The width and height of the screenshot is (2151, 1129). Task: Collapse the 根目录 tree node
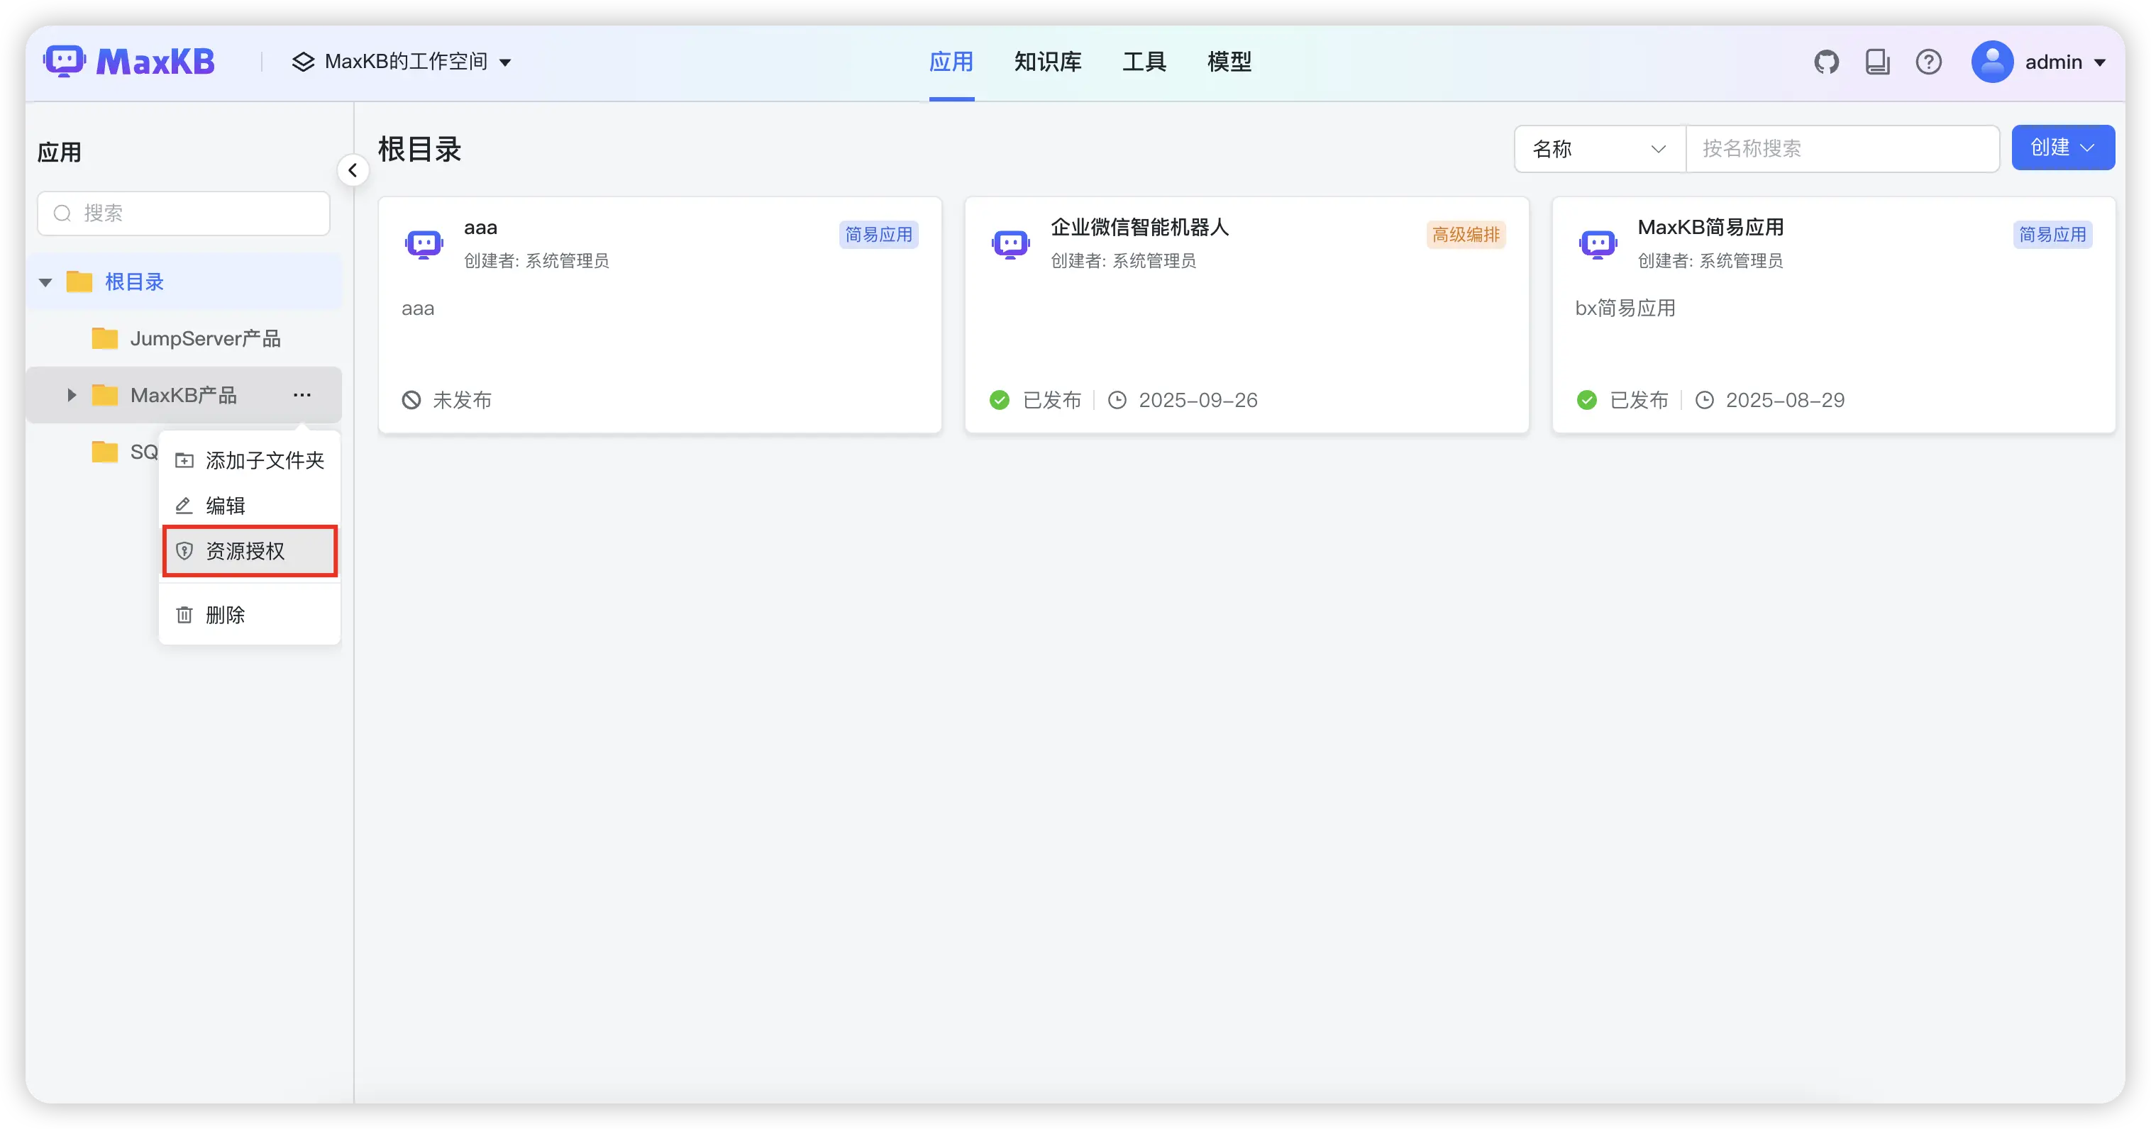pos(46,282)
